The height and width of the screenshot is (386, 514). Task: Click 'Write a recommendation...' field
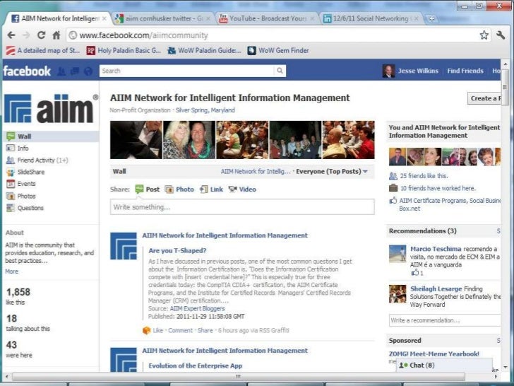tap(445, 320)
